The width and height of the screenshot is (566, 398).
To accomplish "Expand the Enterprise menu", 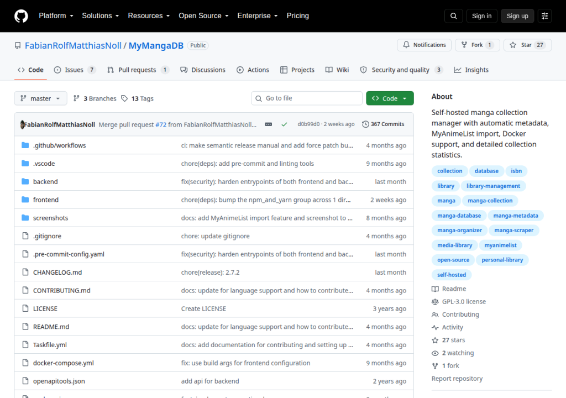I will click(x=258, y=16).
